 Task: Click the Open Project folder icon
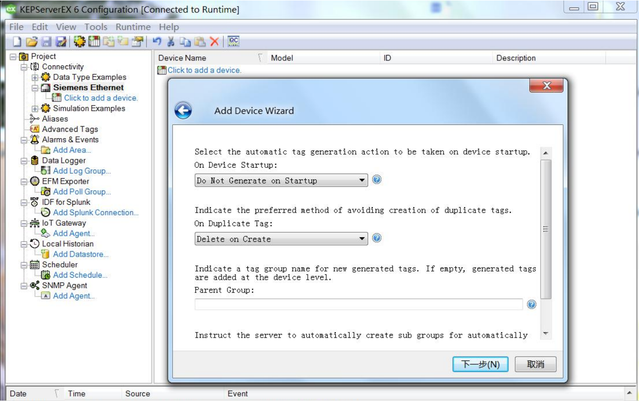pos(32,42)
